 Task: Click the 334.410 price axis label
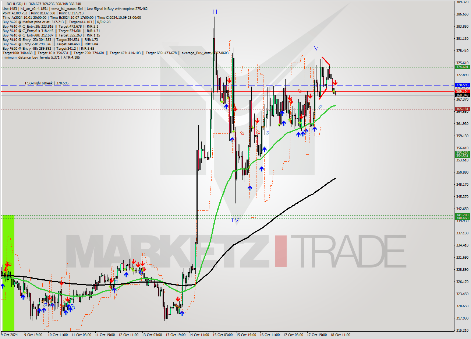462,245
